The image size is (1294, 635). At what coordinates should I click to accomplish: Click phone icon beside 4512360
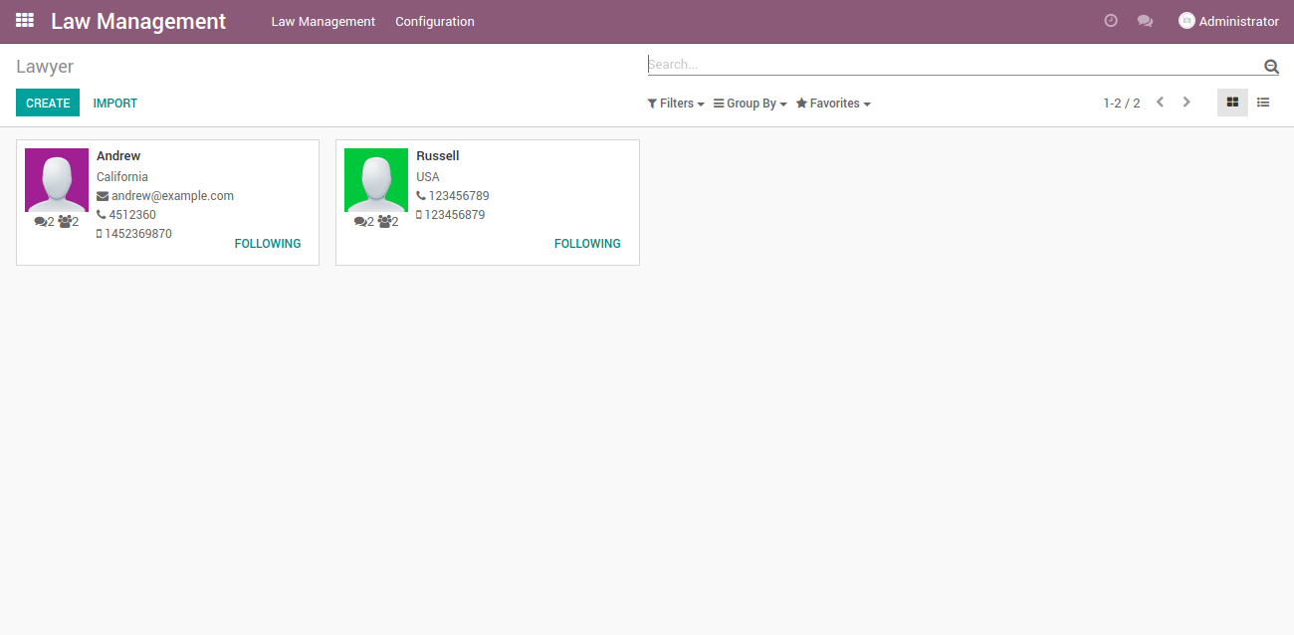(102, 215)
